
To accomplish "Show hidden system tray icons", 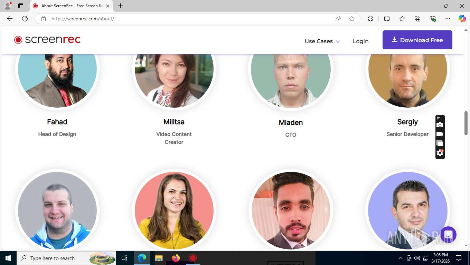I will pos(401,258).
